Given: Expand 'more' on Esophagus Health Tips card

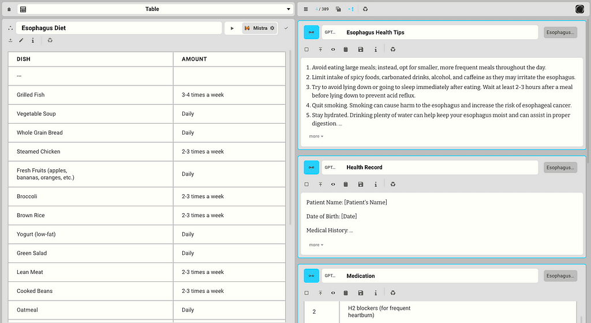Looking at the screenshot, I should pyautogui.click(x=316, y=136).
